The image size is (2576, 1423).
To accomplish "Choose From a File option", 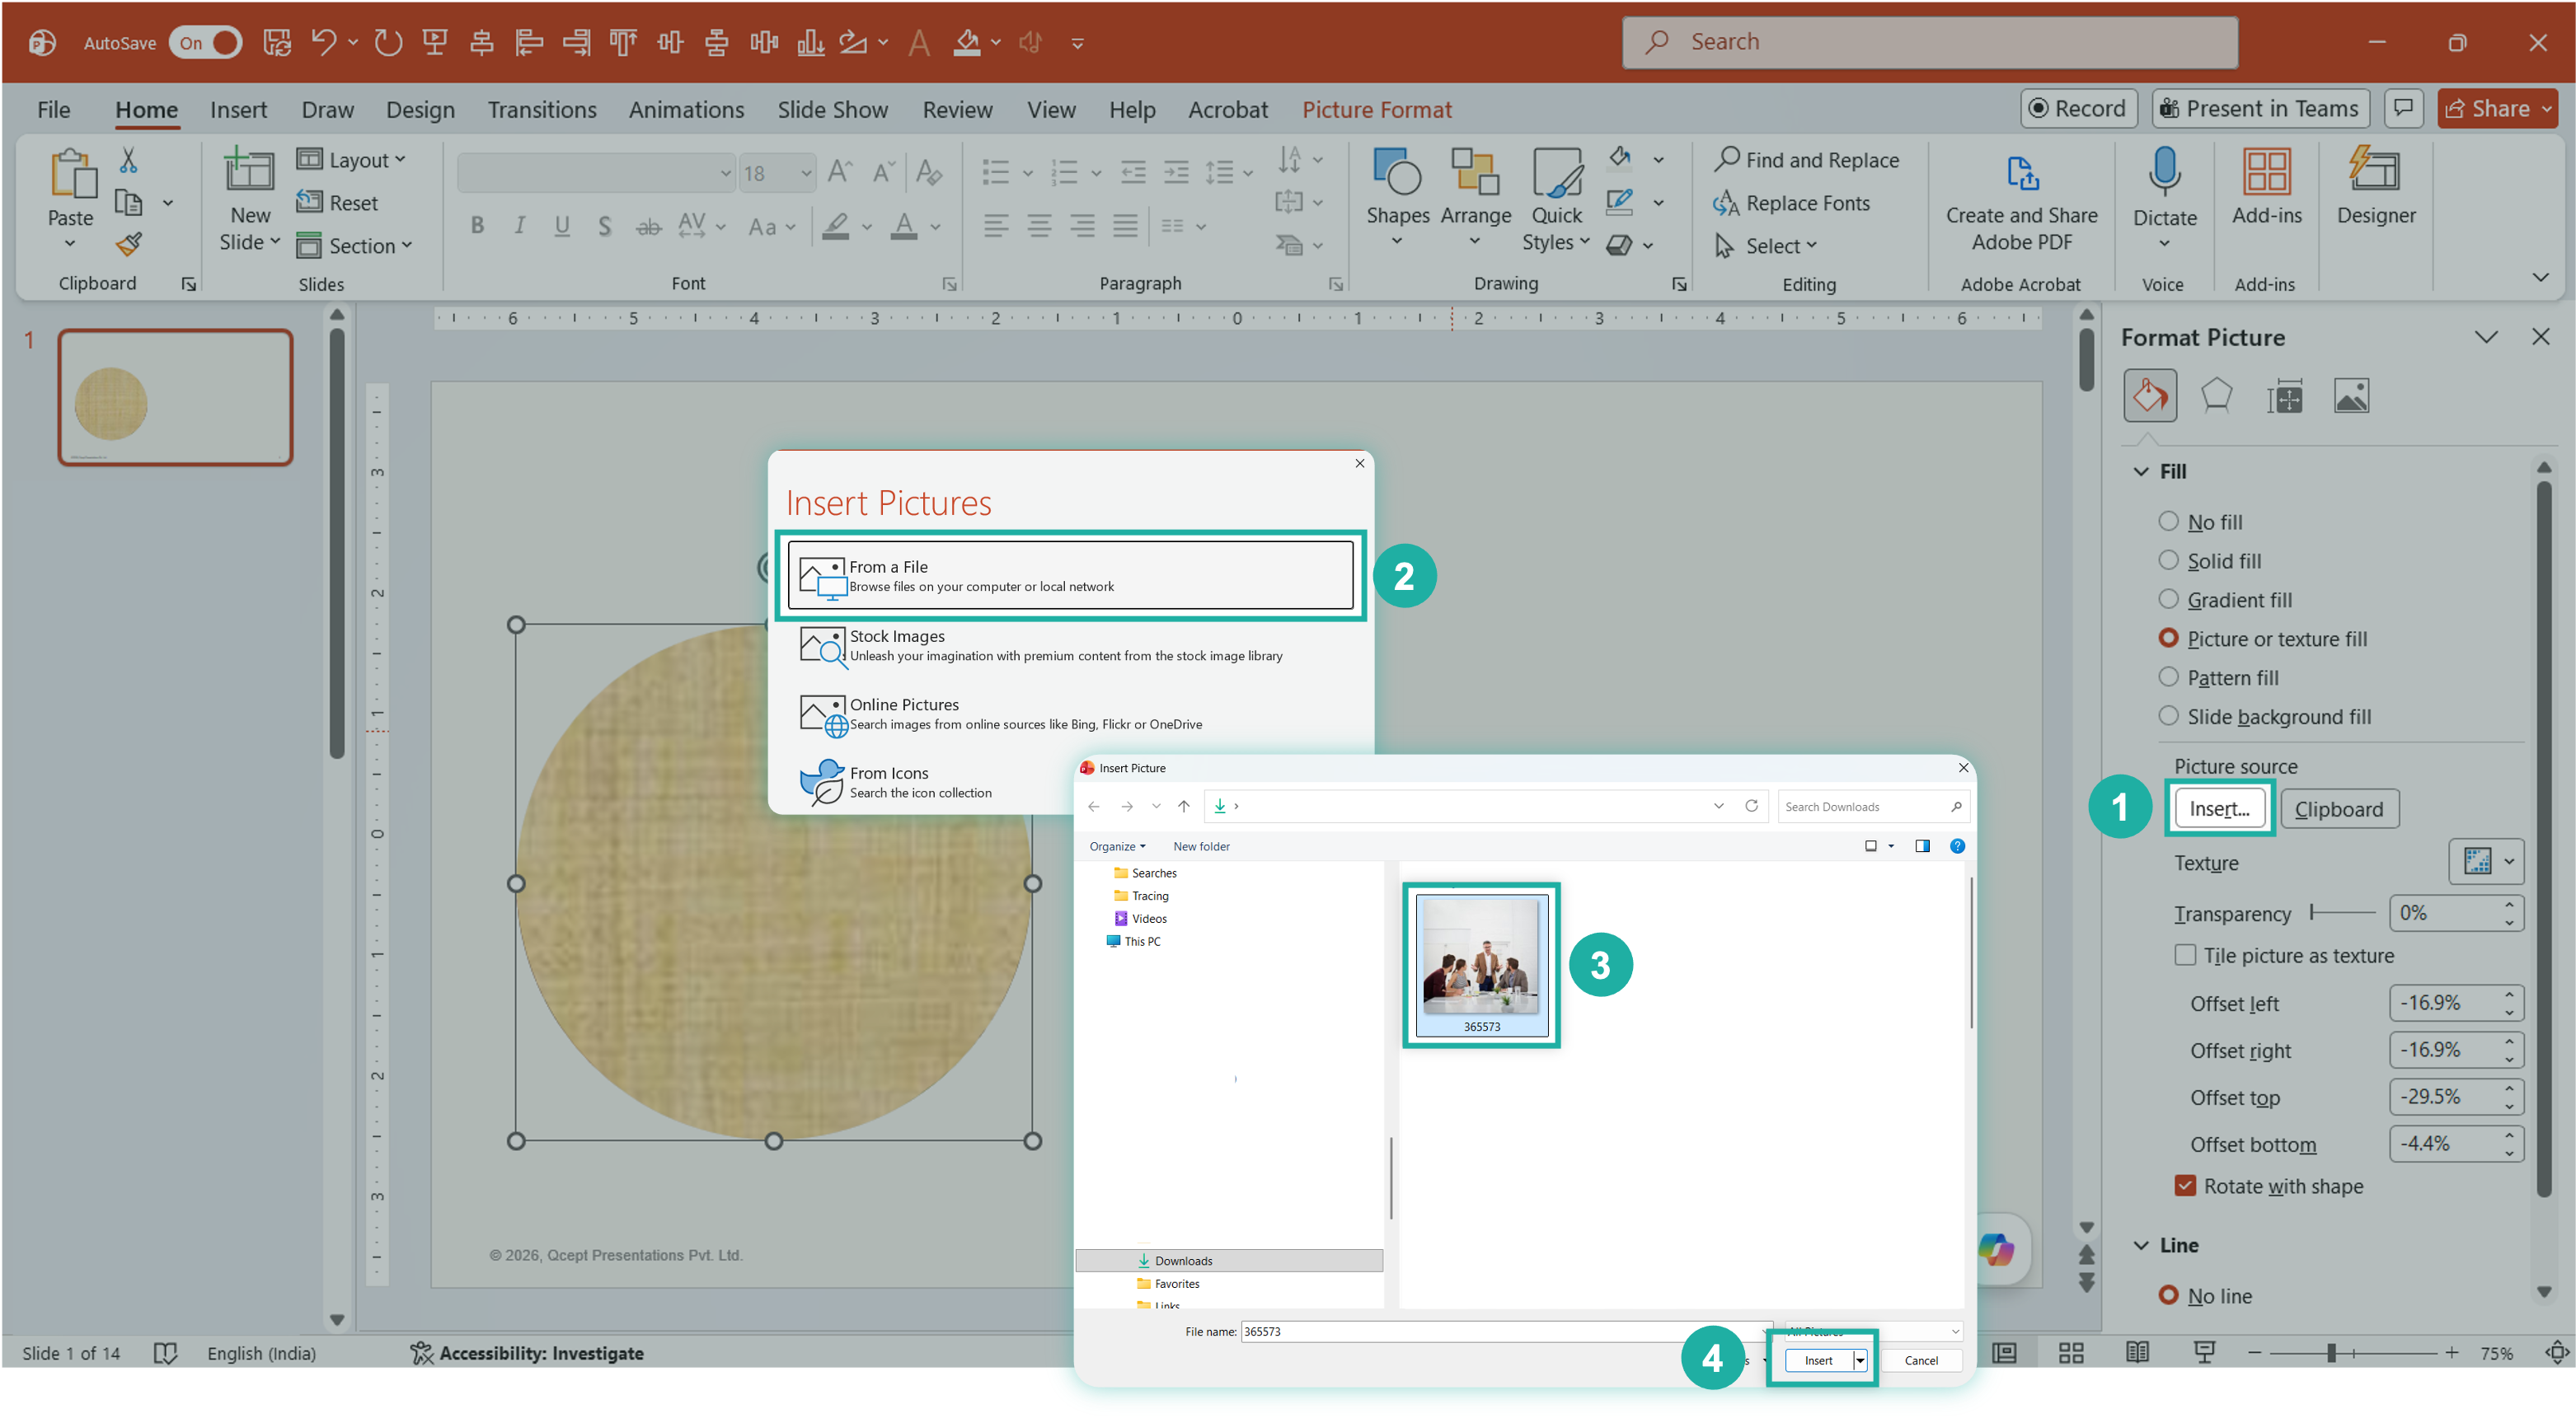I will (x=1070, y=576).
